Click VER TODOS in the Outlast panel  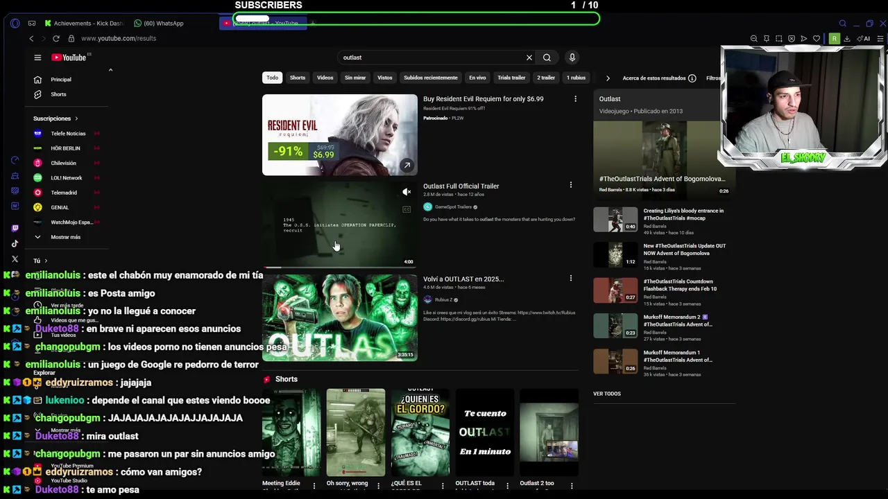click(x=607, y=394)
